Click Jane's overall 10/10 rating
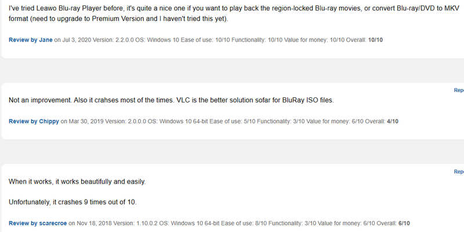Screen dimensions: 464x232 click(x=376, y=40)
